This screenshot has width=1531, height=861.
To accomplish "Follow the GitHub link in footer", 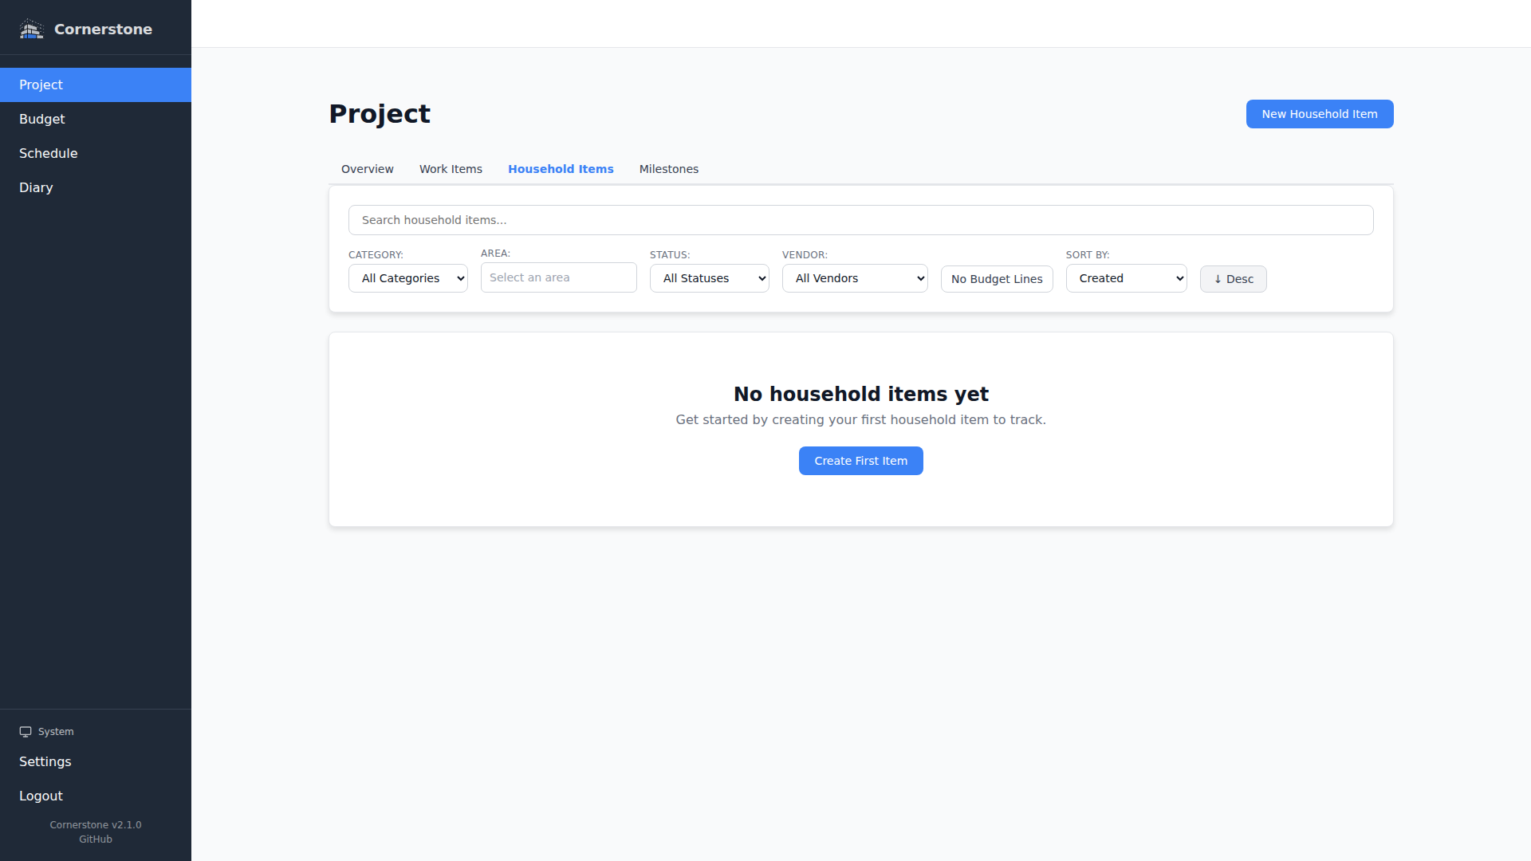I will (95, 839).
